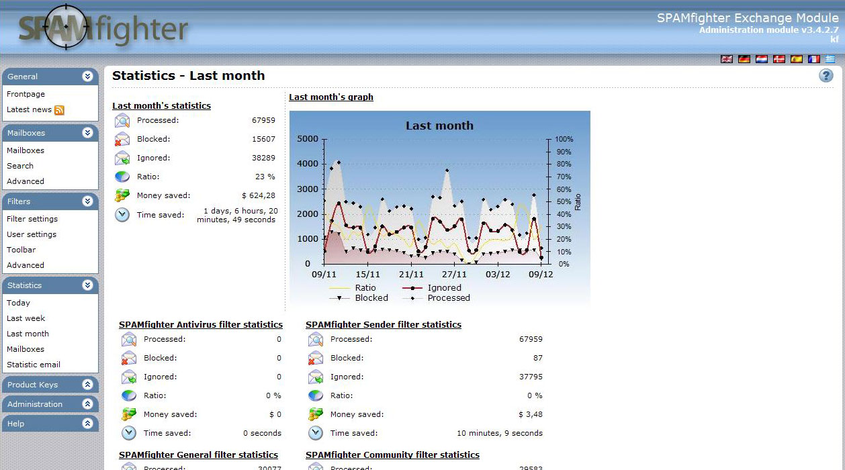The height and width of the screenshot is (470, 845).
Task: Click Processed envelope icon in Last month's statistics
Action: tap(122, 121)
